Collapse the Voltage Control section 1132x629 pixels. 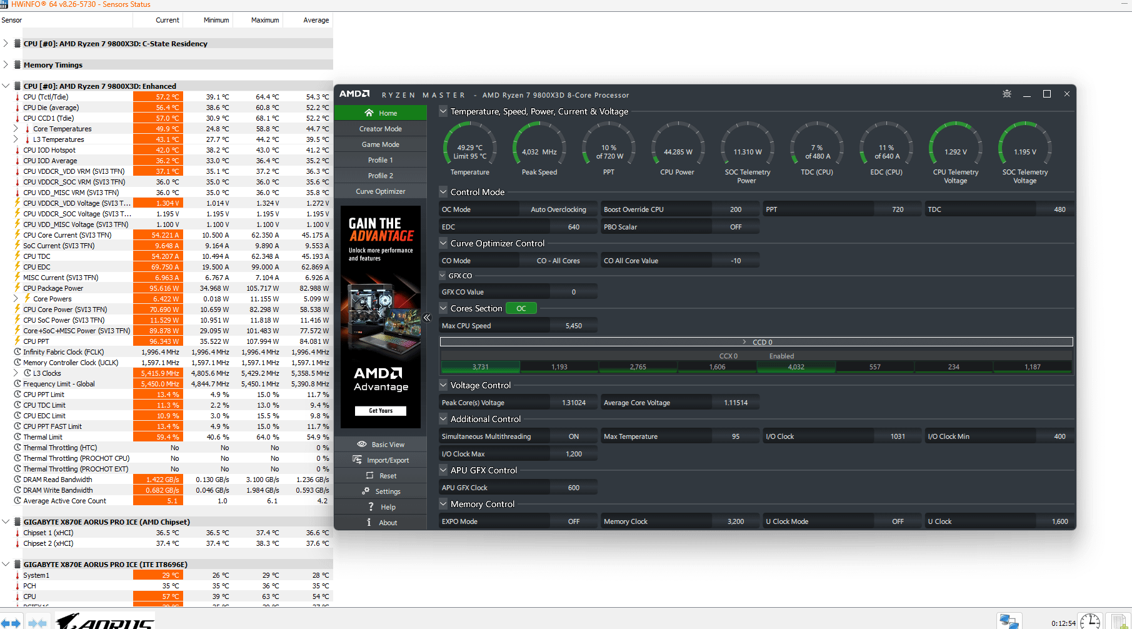pyautogui.click(x=443, y=385)
